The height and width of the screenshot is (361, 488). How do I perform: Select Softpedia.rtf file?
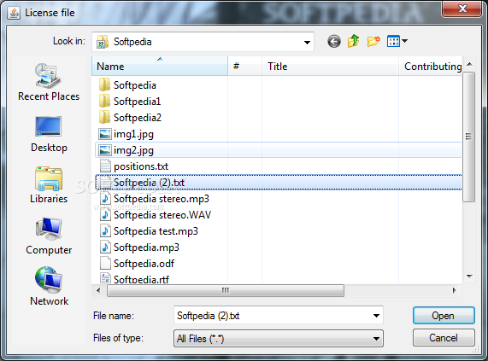134,279
